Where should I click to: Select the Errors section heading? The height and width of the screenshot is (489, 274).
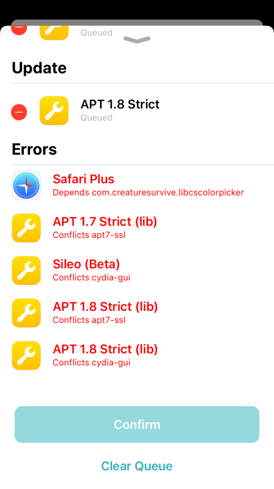(34, 149)
